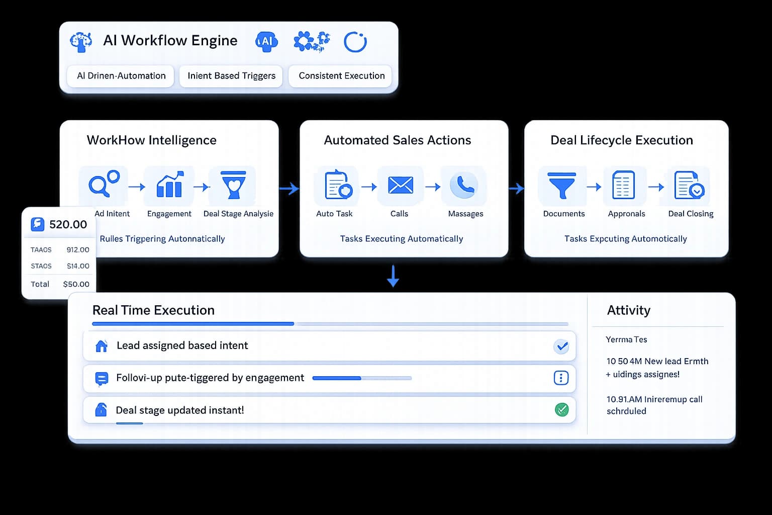The image size is (772, 515).
Task: Click the Consistent Execution button
Action: [341, 76]
